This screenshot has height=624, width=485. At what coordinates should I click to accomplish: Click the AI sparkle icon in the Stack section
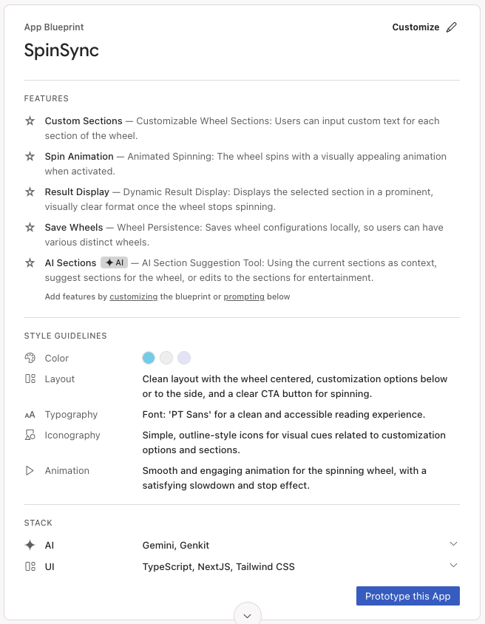click(30, 545)
